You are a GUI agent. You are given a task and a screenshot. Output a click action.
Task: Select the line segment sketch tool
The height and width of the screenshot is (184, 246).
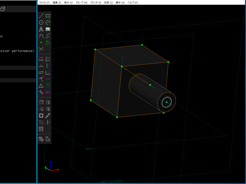(x=41, y=16)
